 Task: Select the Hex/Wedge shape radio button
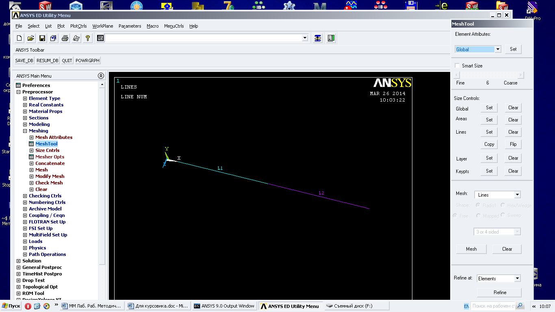click(503, 205)
